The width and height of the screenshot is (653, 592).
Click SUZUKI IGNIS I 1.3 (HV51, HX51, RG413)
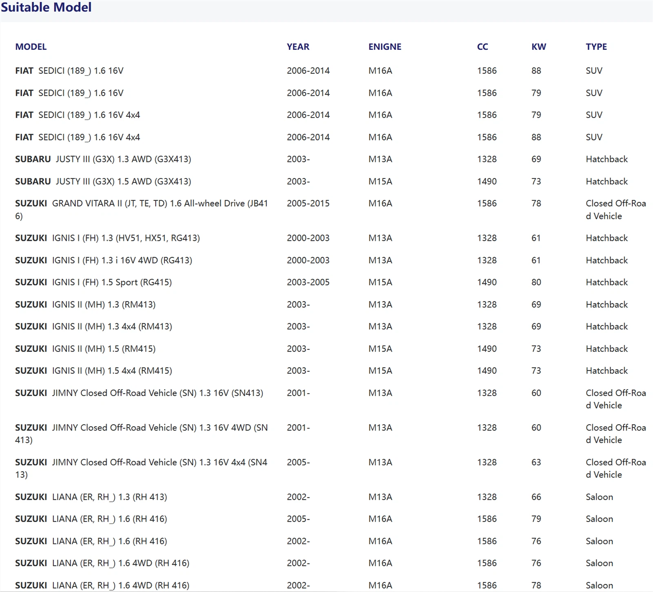(x=107, y=238)
